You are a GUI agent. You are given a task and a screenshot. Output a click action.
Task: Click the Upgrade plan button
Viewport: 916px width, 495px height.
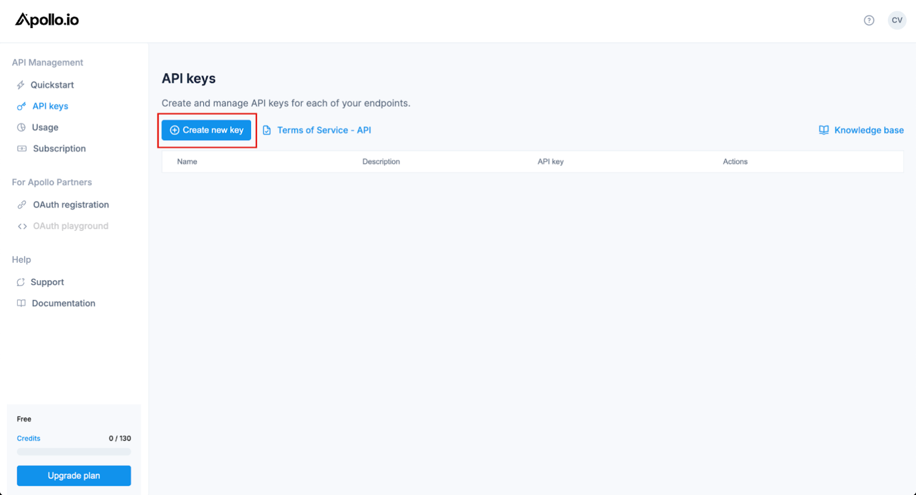tap(74, 475)
